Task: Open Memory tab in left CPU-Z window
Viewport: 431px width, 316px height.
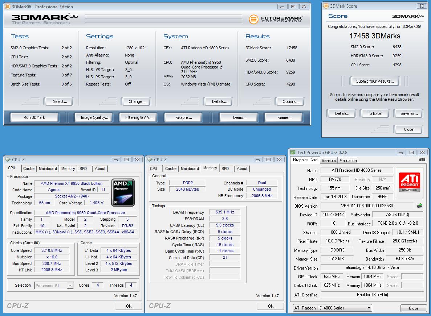Action: click(x=68, y=169)
